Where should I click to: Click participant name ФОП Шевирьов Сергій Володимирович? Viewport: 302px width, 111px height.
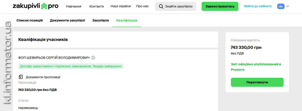click(54, 58)
